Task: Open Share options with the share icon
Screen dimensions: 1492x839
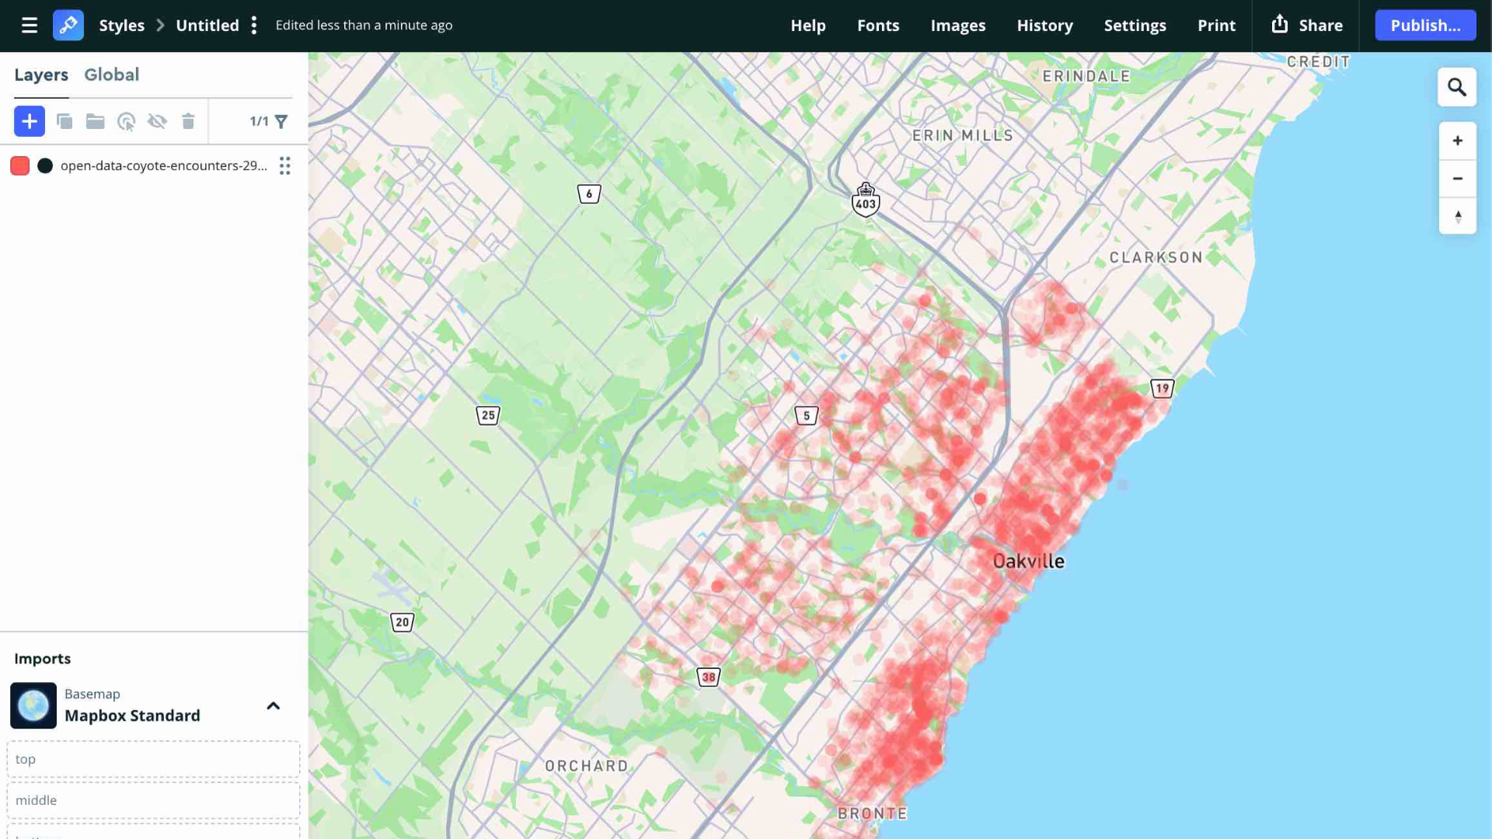Action: (1280, 24)
